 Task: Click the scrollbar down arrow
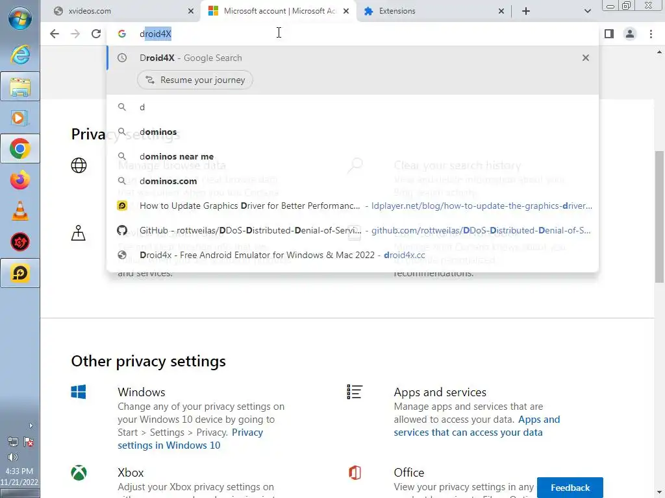659,493
